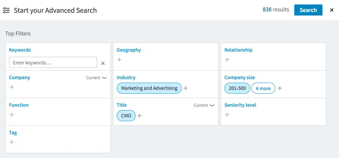Open the Title Current dropdown
Image resolution: width=339 pixels, height=158 pixels.
[204, 105]
